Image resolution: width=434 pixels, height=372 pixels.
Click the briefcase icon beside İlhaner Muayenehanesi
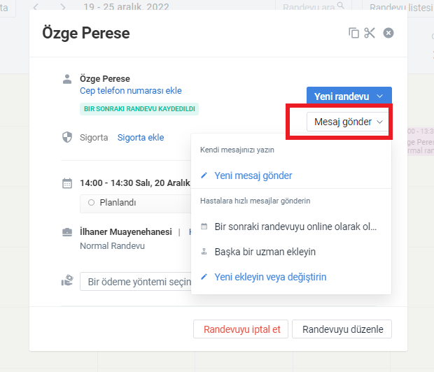coord(67,232)
